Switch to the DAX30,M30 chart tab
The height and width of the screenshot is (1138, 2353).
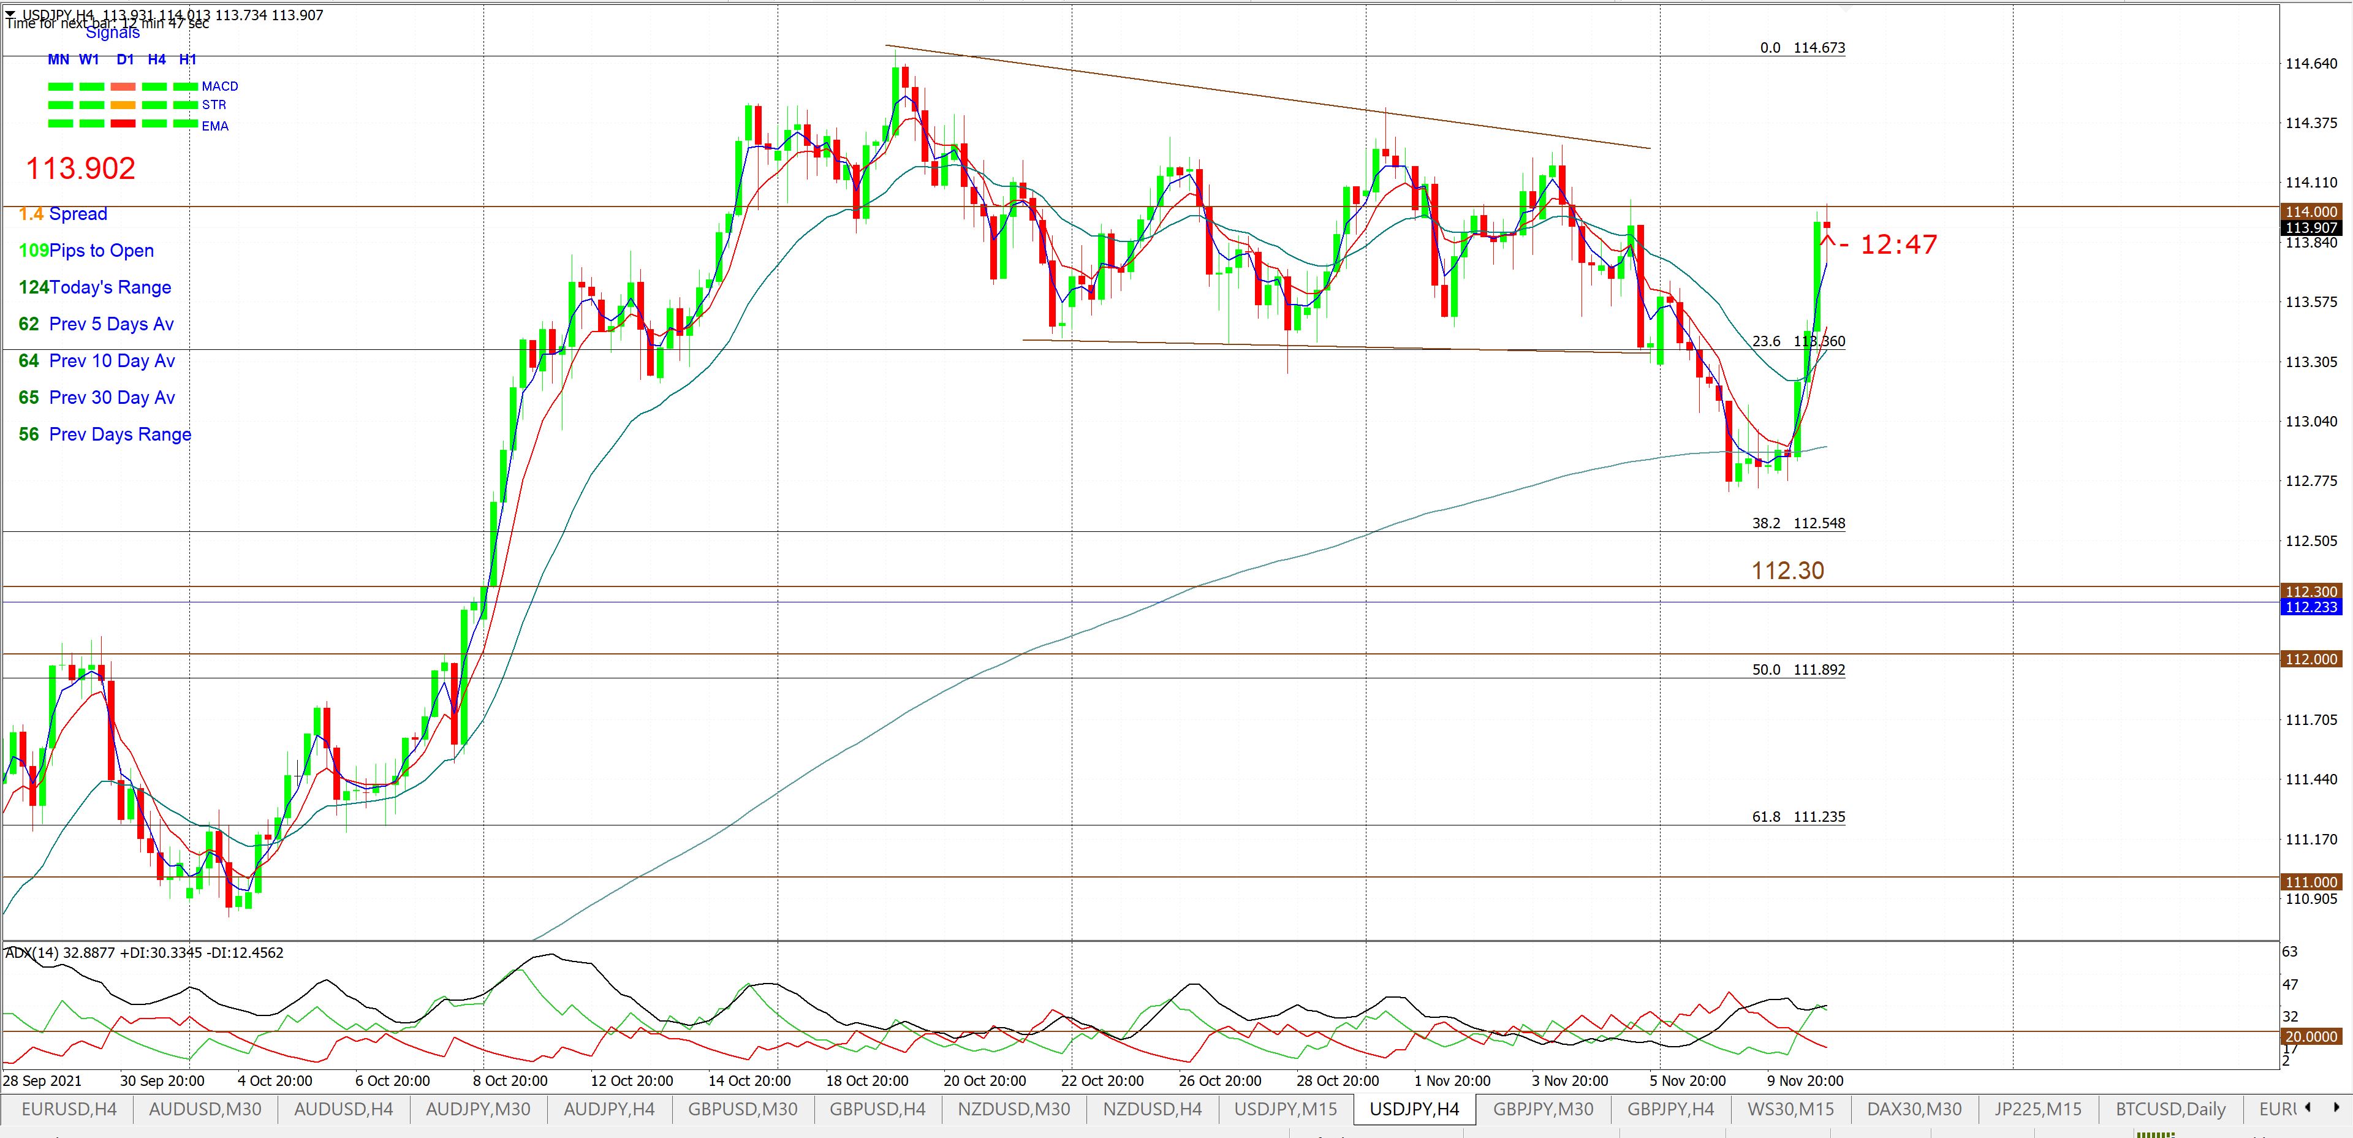(x=1914, y=1109)
